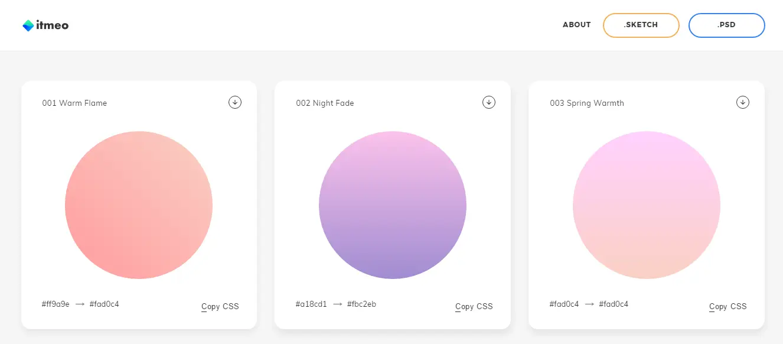This screenshot has width=783, height=344.
Task: Click the .PSD download button
Action: tap(726, 25)
